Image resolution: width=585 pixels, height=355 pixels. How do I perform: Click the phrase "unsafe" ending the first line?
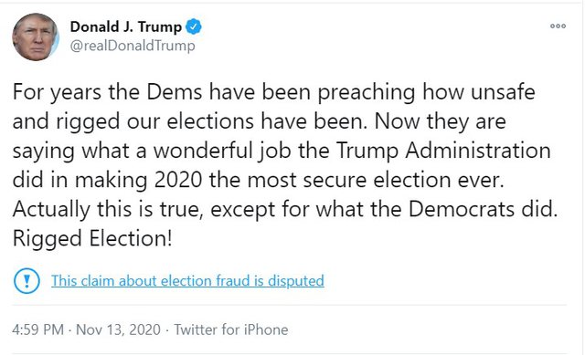coord(503,92)
